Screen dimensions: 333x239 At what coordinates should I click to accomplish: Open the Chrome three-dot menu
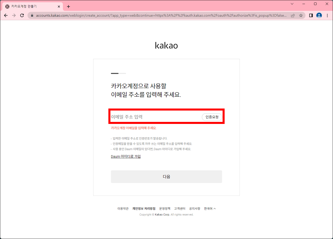coord(327,15)
